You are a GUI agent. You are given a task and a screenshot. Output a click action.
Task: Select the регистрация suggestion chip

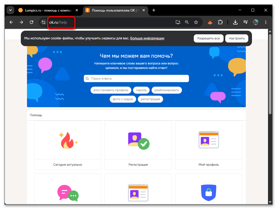click(x=150, y=99)
